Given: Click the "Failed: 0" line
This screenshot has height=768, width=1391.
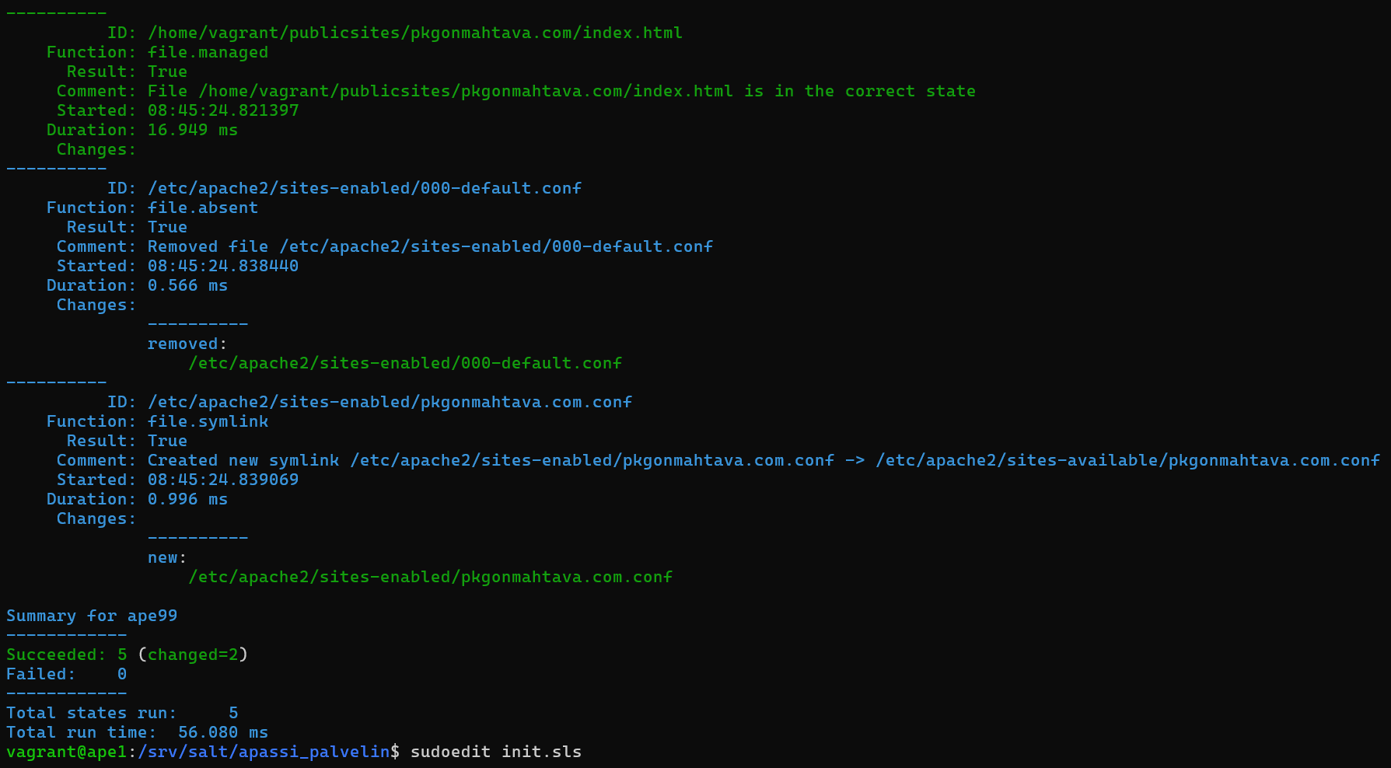Looking at the screenshot, I should point(66,674).
